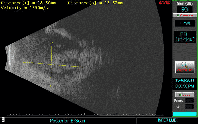
Task: Click the OD (right) eye selector
Action: coord(185,37)
